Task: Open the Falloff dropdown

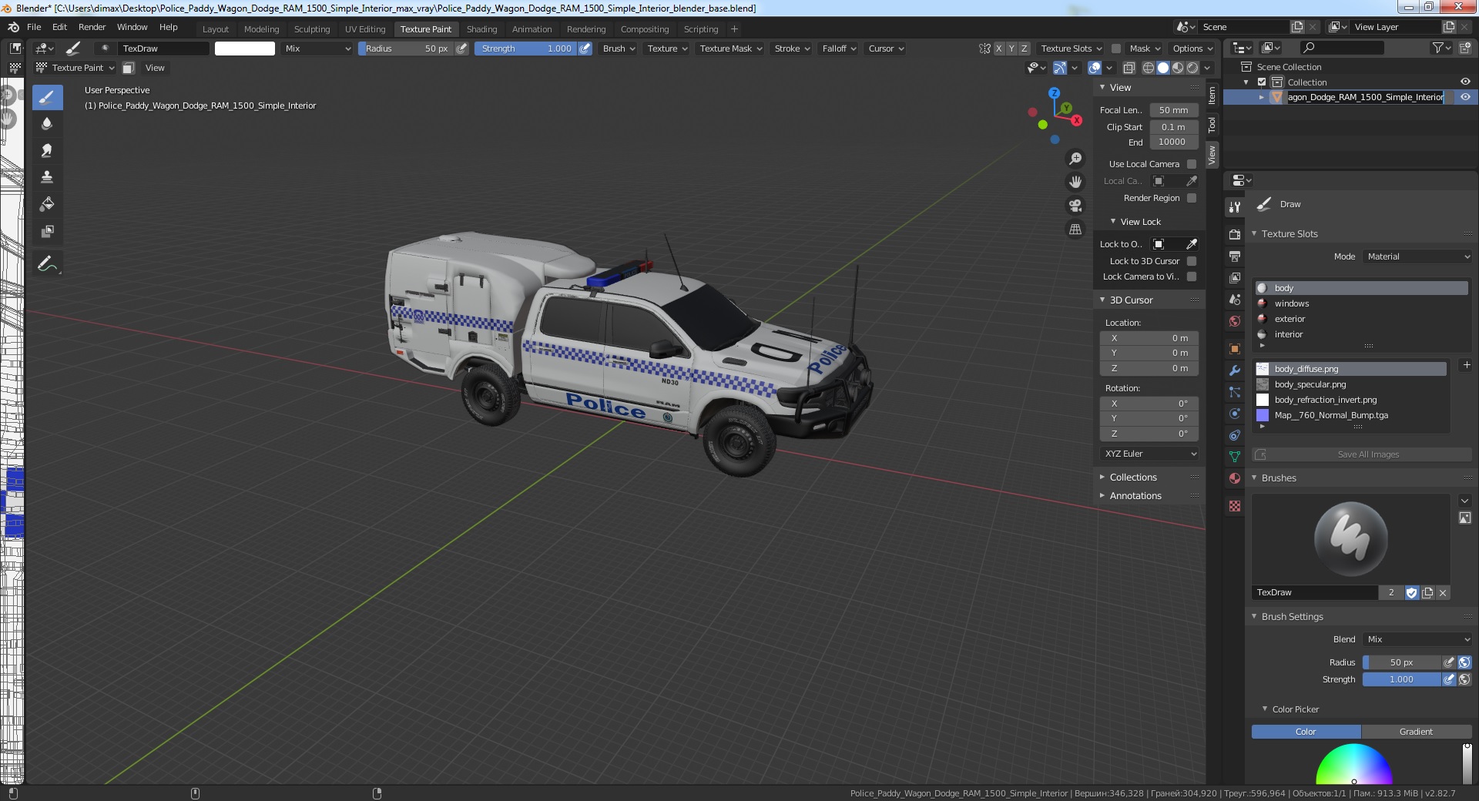Action: [839, 49]
